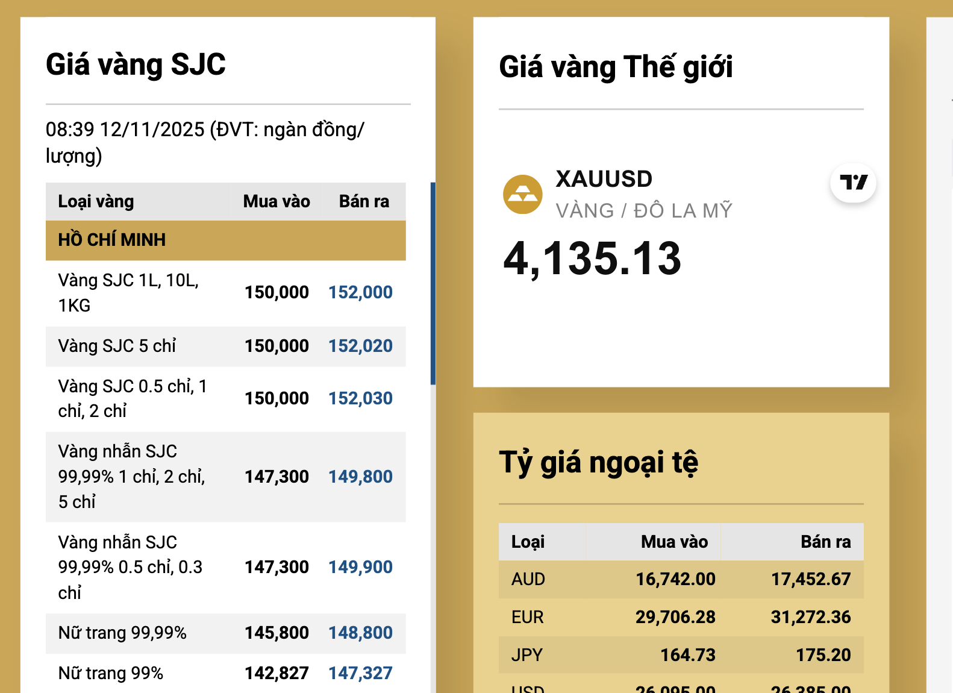Open the 149,800 Vàng nhẫn sell price
The image size is (953, 693).
click(360, 476)
